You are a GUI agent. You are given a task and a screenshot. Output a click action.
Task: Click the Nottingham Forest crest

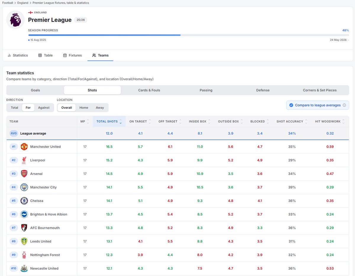click(x=24, y=255)
